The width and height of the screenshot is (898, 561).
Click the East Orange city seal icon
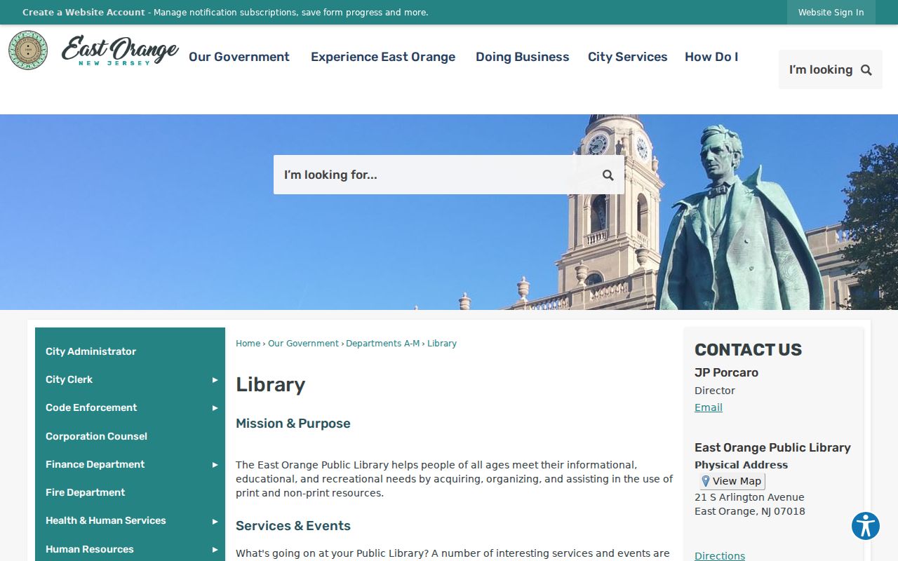pos(28,50)
